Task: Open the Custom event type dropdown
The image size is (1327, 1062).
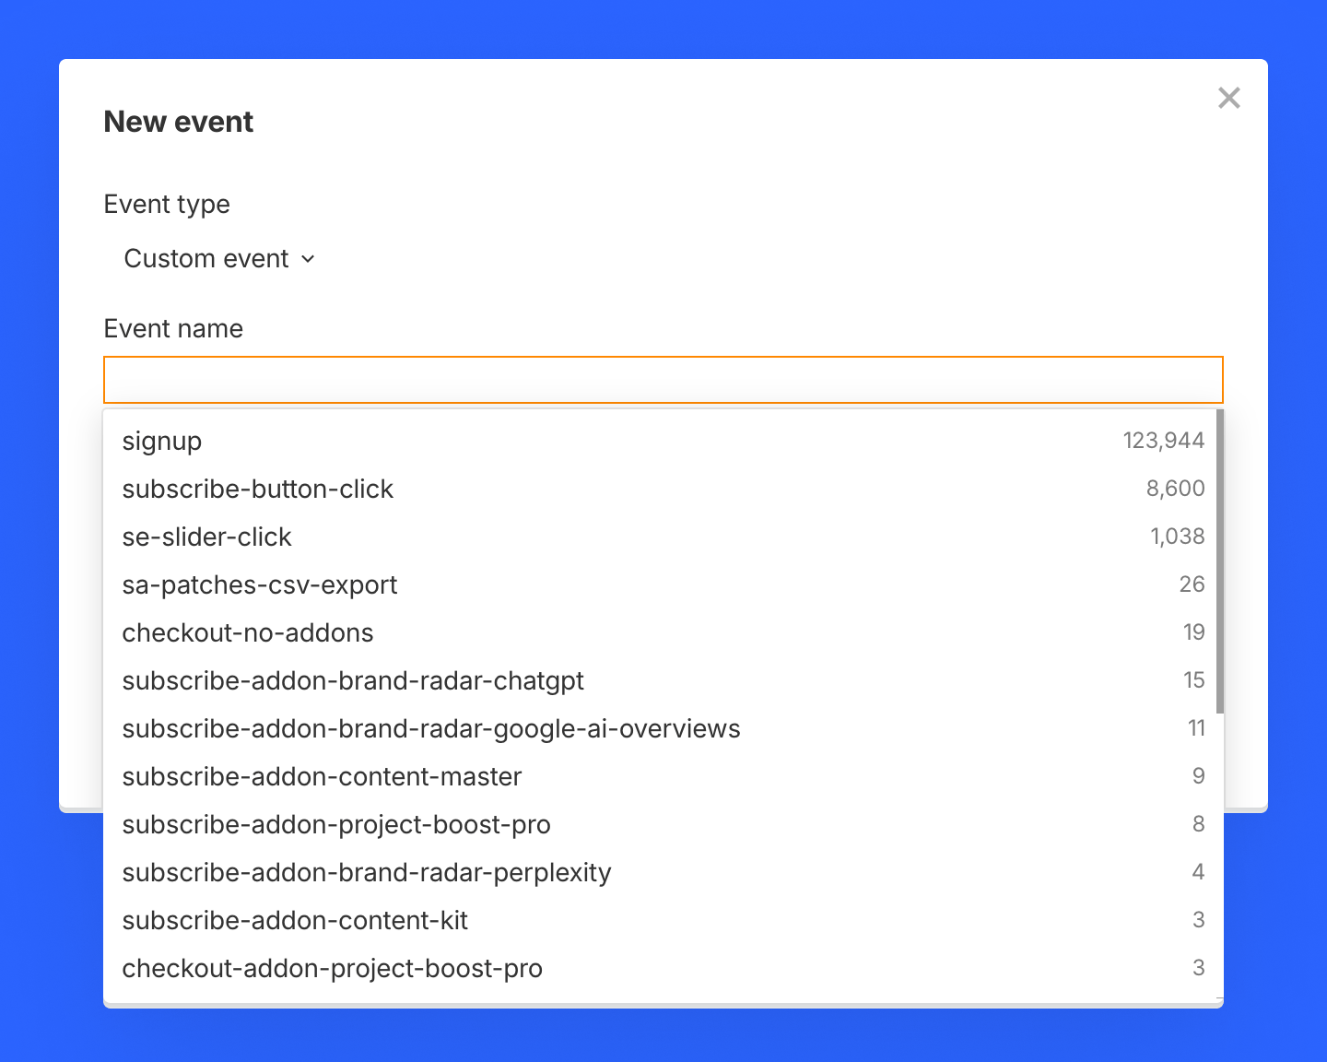Action: coord(206,259)
